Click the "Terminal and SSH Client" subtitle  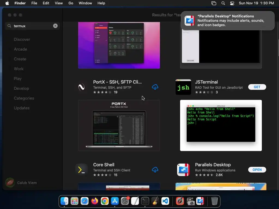[x=111, y=170]
